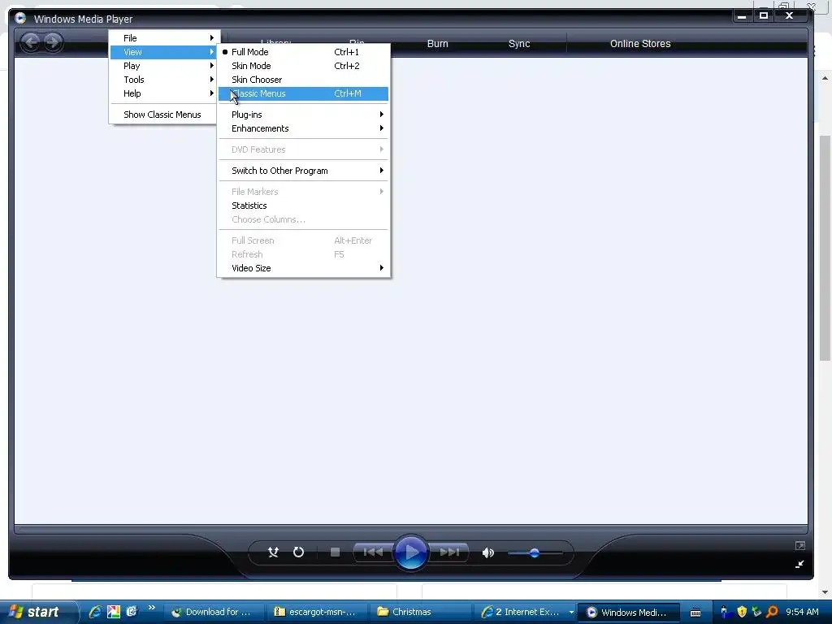Click the first system tray icon

pyautogui.click(x=724, y=613)
